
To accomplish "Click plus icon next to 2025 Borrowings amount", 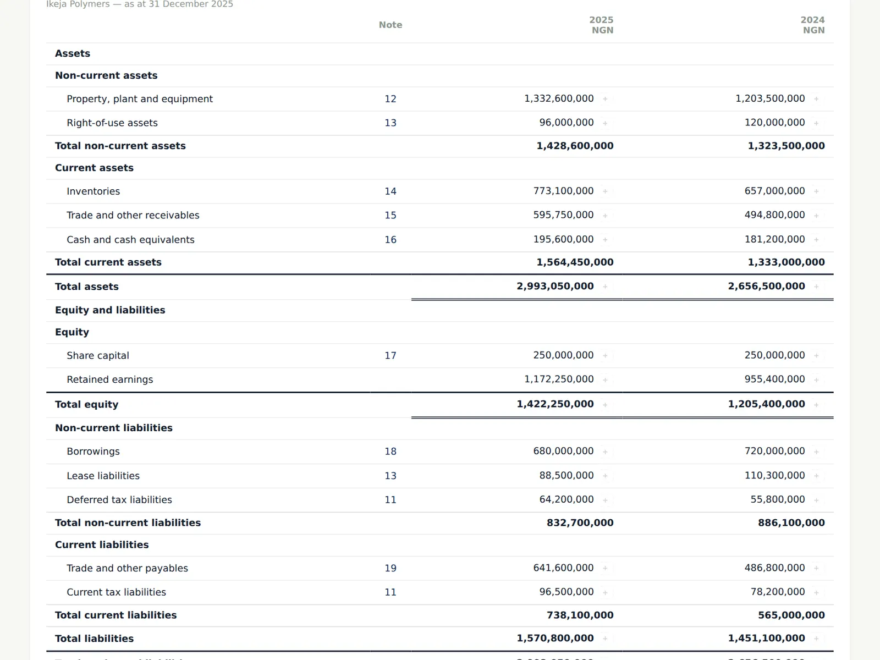I will (x=605, y=452).
